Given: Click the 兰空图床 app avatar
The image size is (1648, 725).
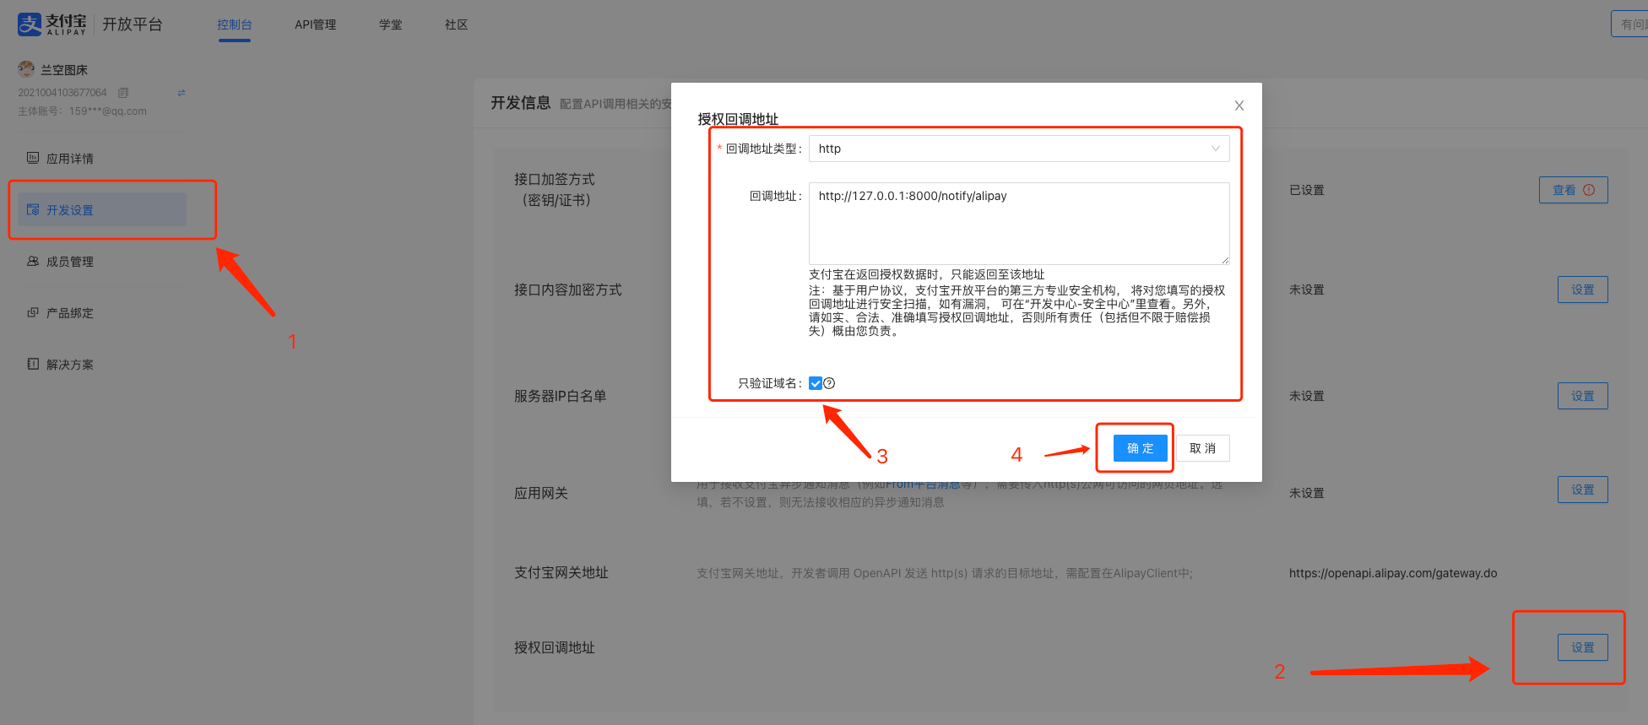Looking at the screenshot, I should [x=27, y=69].
